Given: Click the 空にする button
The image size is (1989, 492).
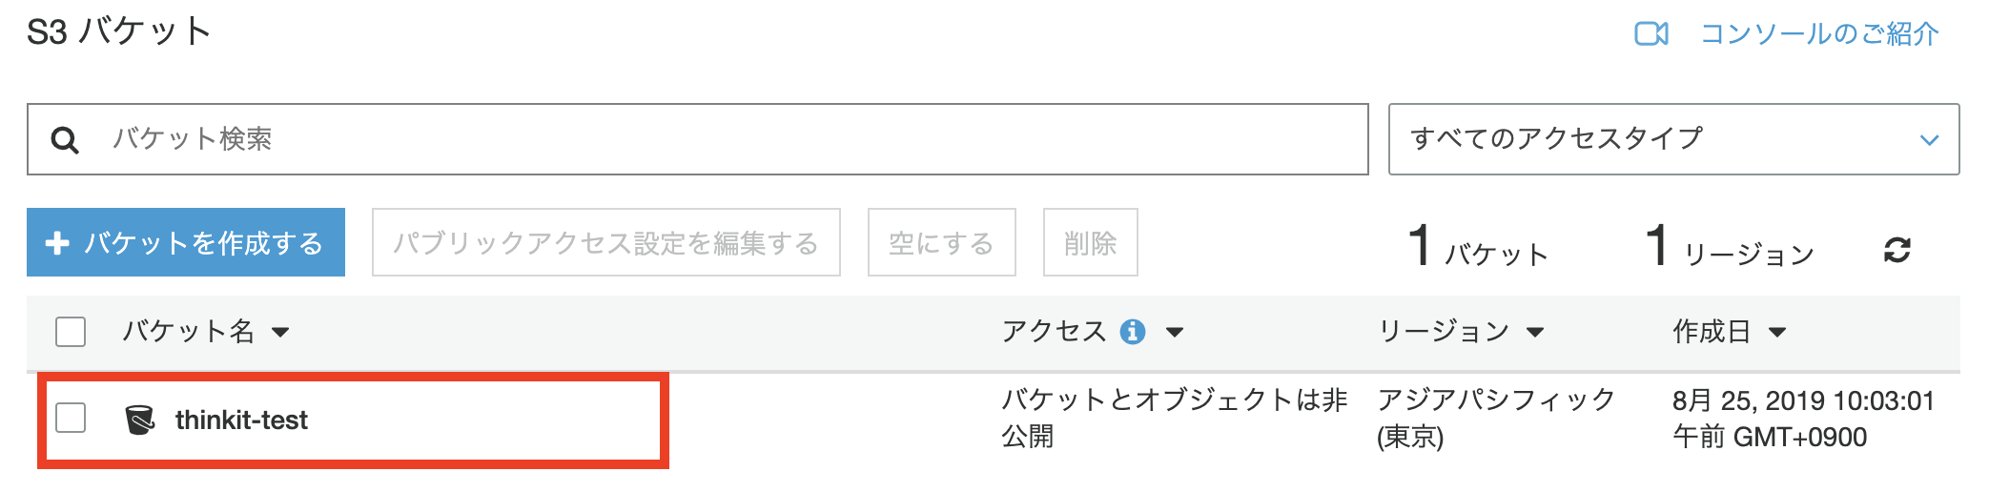Looking at the screenshot, I should point(942,242).
